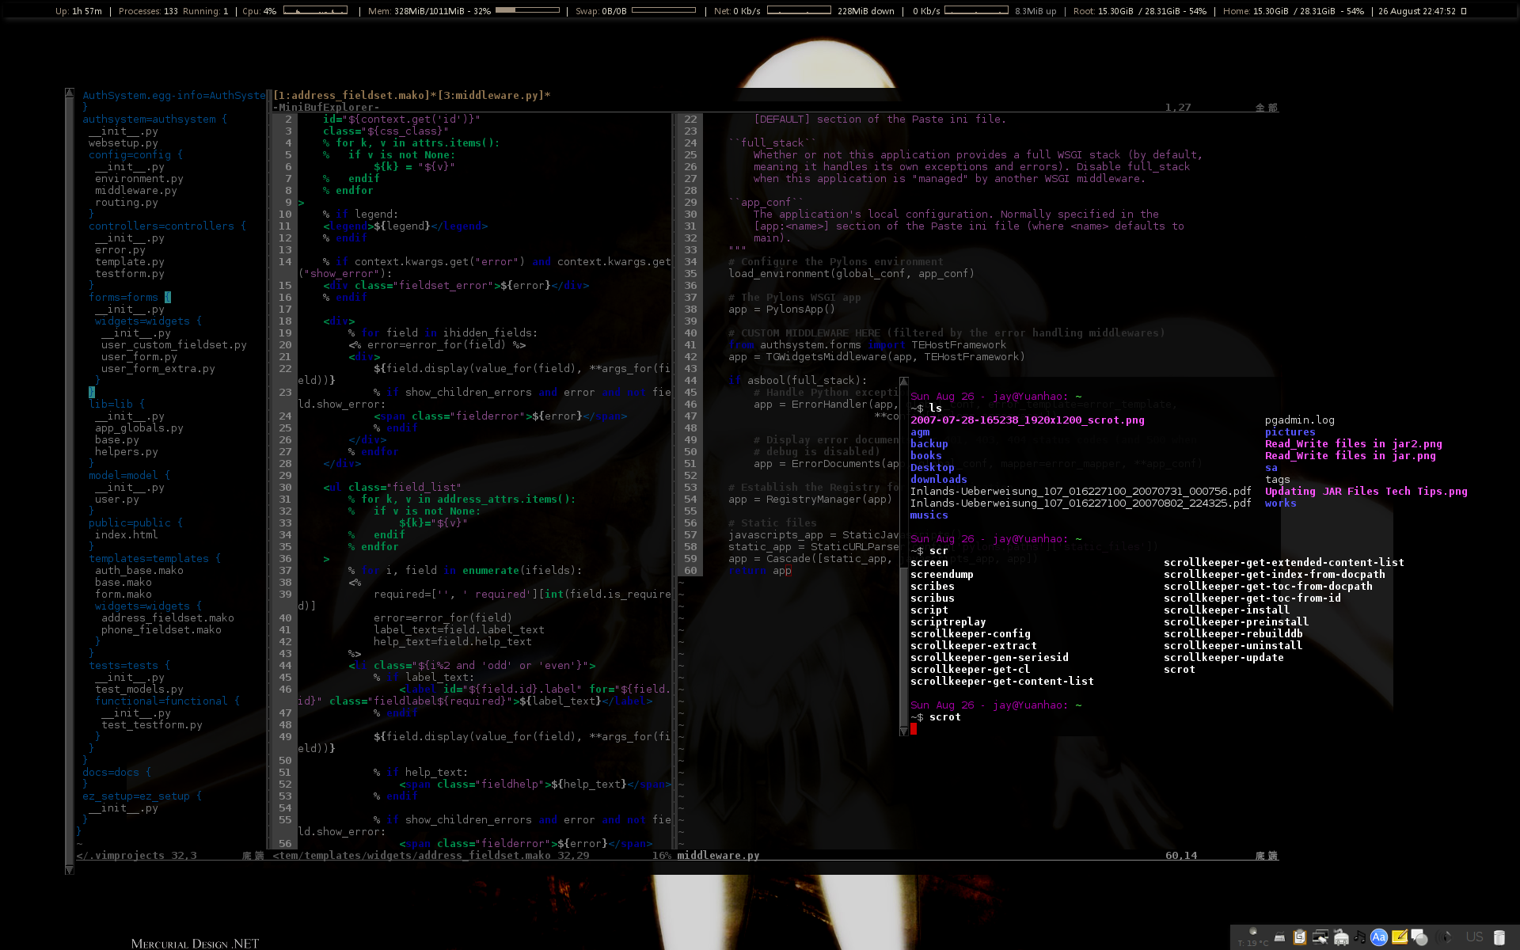Click pgadmin.log in terminal listing
The height and width of the screenshot is (950, 1520).
1300,420
